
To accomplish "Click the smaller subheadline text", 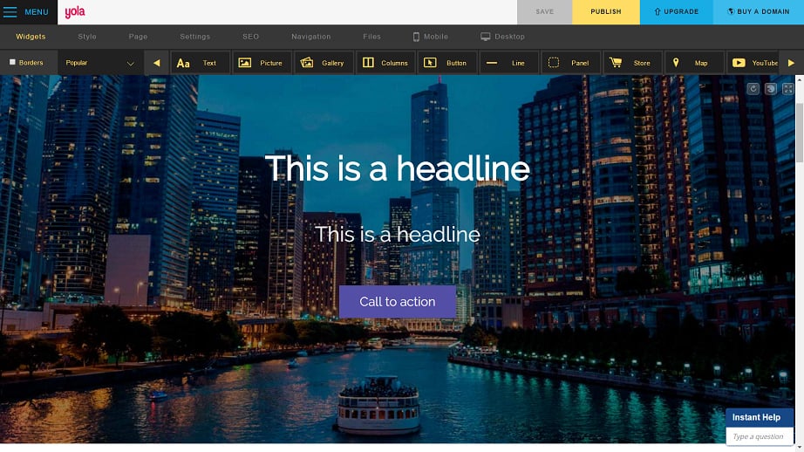I will (x=398, y=235).
